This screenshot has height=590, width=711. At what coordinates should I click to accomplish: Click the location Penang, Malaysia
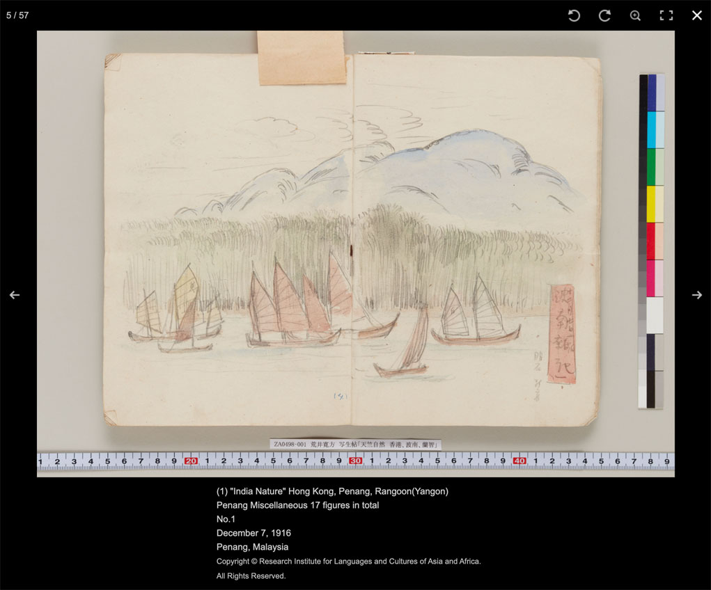(252, 547)
